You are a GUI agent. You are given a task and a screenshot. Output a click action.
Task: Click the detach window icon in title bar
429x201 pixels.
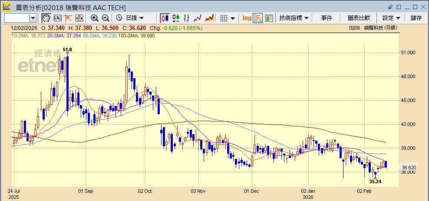click(x=399, y=7)
